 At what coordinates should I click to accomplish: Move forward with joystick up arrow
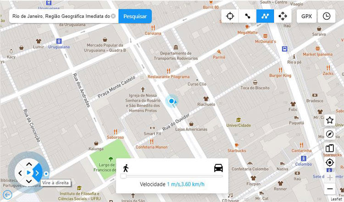tap(29, 164)
